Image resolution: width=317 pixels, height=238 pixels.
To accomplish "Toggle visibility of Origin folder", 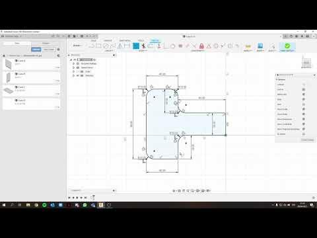I will pyautogui.click(x=78, y=71).
